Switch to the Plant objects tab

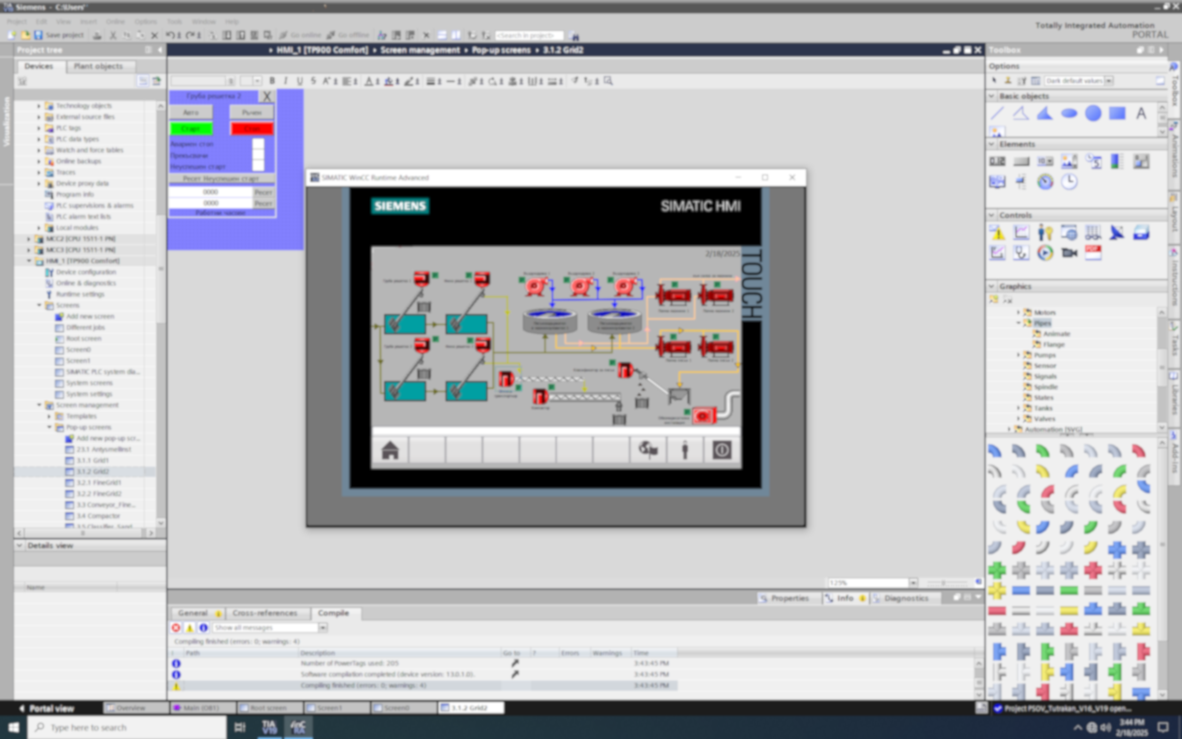[x=98, y=67]
